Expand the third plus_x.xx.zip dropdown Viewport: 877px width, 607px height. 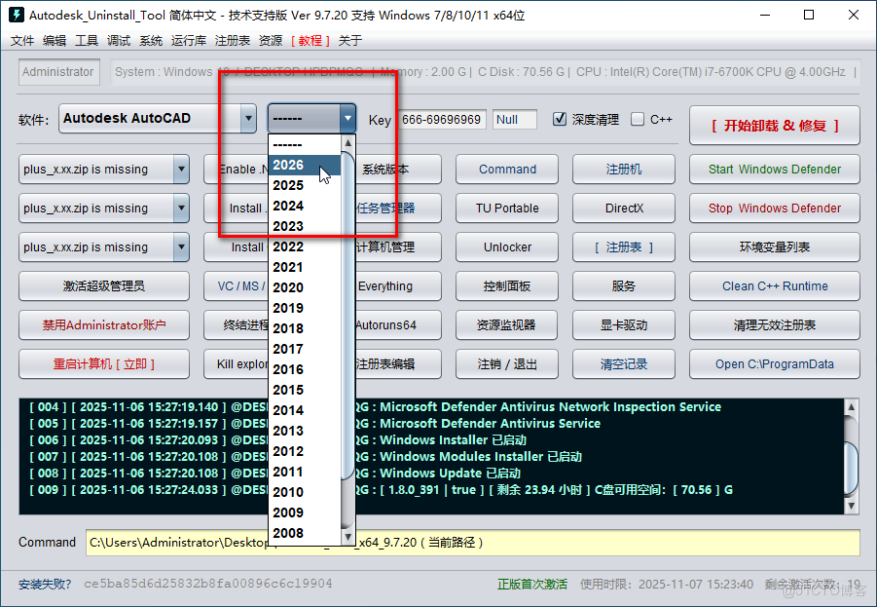(x=180, y=247)
